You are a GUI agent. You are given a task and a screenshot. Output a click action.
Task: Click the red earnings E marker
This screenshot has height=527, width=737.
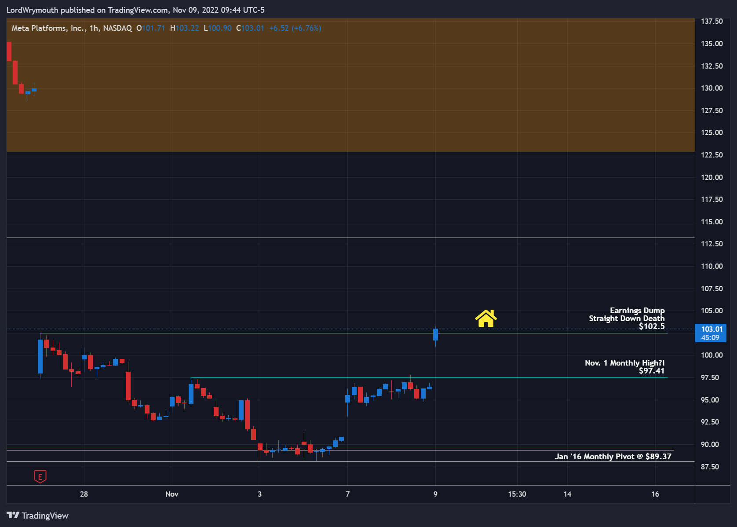[x=40, y=476]
